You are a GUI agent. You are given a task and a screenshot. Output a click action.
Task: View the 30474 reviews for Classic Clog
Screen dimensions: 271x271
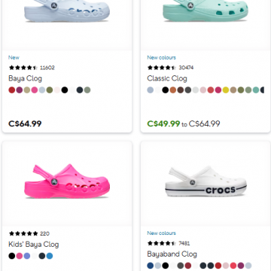click(186, 68)
